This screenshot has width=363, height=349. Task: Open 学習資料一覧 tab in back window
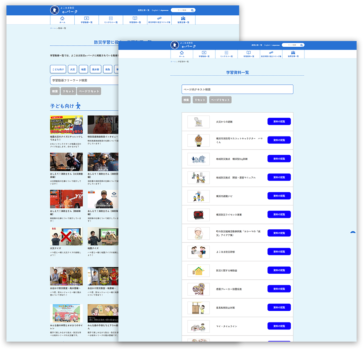135,20
